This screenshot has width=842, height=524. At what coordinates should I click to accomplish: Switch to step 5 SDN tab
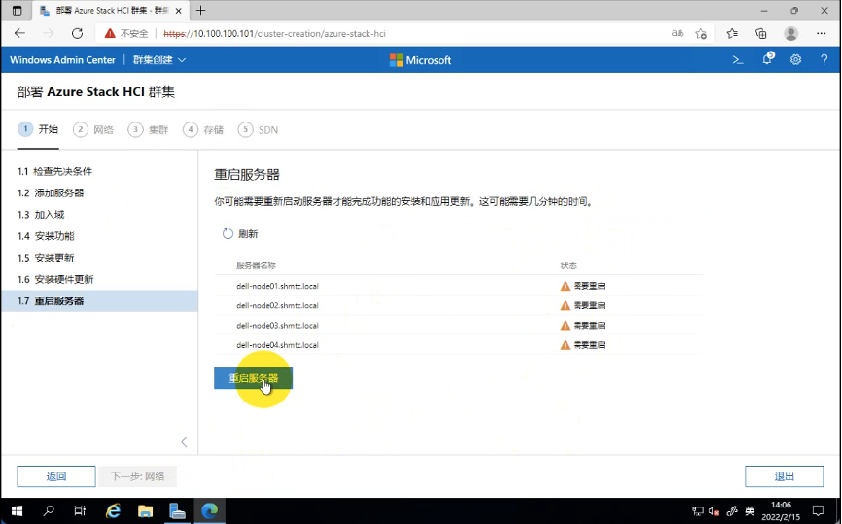pyautogui.click(x=259, y=130)
